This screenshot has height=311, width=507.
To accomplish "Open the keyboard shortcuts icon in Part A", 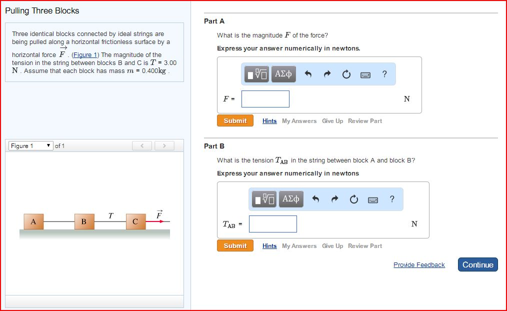I will tap(365, 74).
